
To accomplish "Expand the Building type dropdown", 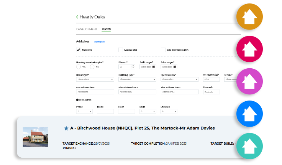I will click(137, 79).
